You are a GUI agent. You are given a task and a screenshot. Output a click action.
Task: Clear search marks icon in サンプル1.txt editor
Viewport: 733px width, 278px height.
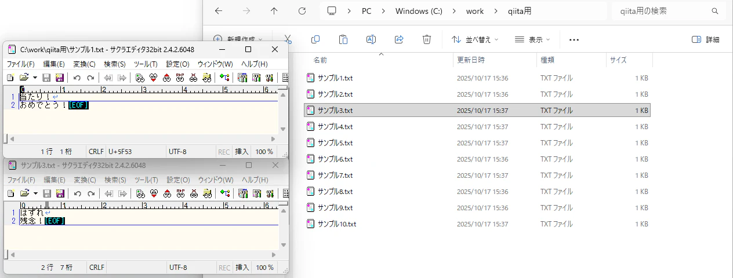tap(193, 78)
